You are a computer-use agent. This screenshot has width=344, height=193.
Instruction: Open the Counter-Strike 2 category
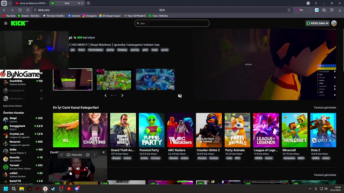point(209,130)
